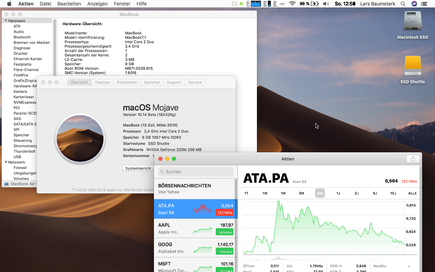435x272 pixels.
Task: Collapse the Netzwerk tree section
Action: point(6,162)
